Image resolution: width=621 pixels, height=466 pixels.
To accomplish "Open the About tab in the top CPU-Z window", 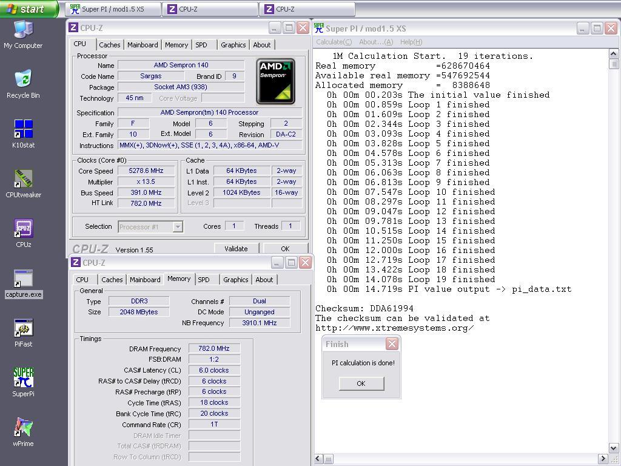I will point(262,45).
